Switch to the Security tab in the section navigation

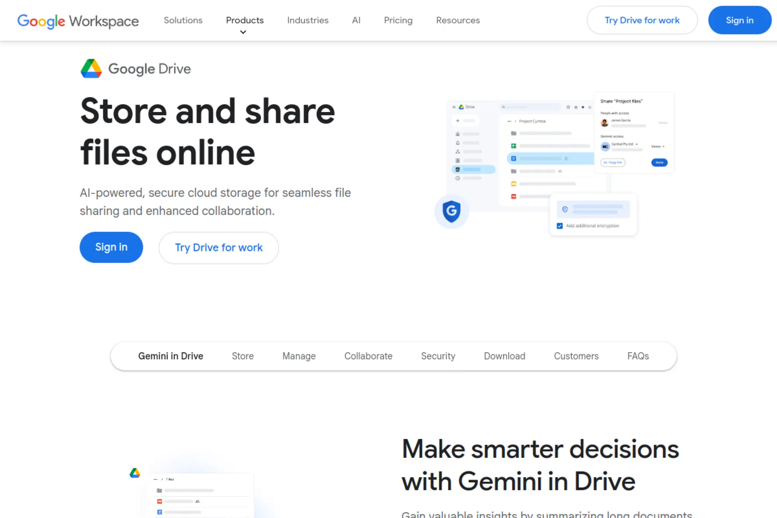(438, 356)
